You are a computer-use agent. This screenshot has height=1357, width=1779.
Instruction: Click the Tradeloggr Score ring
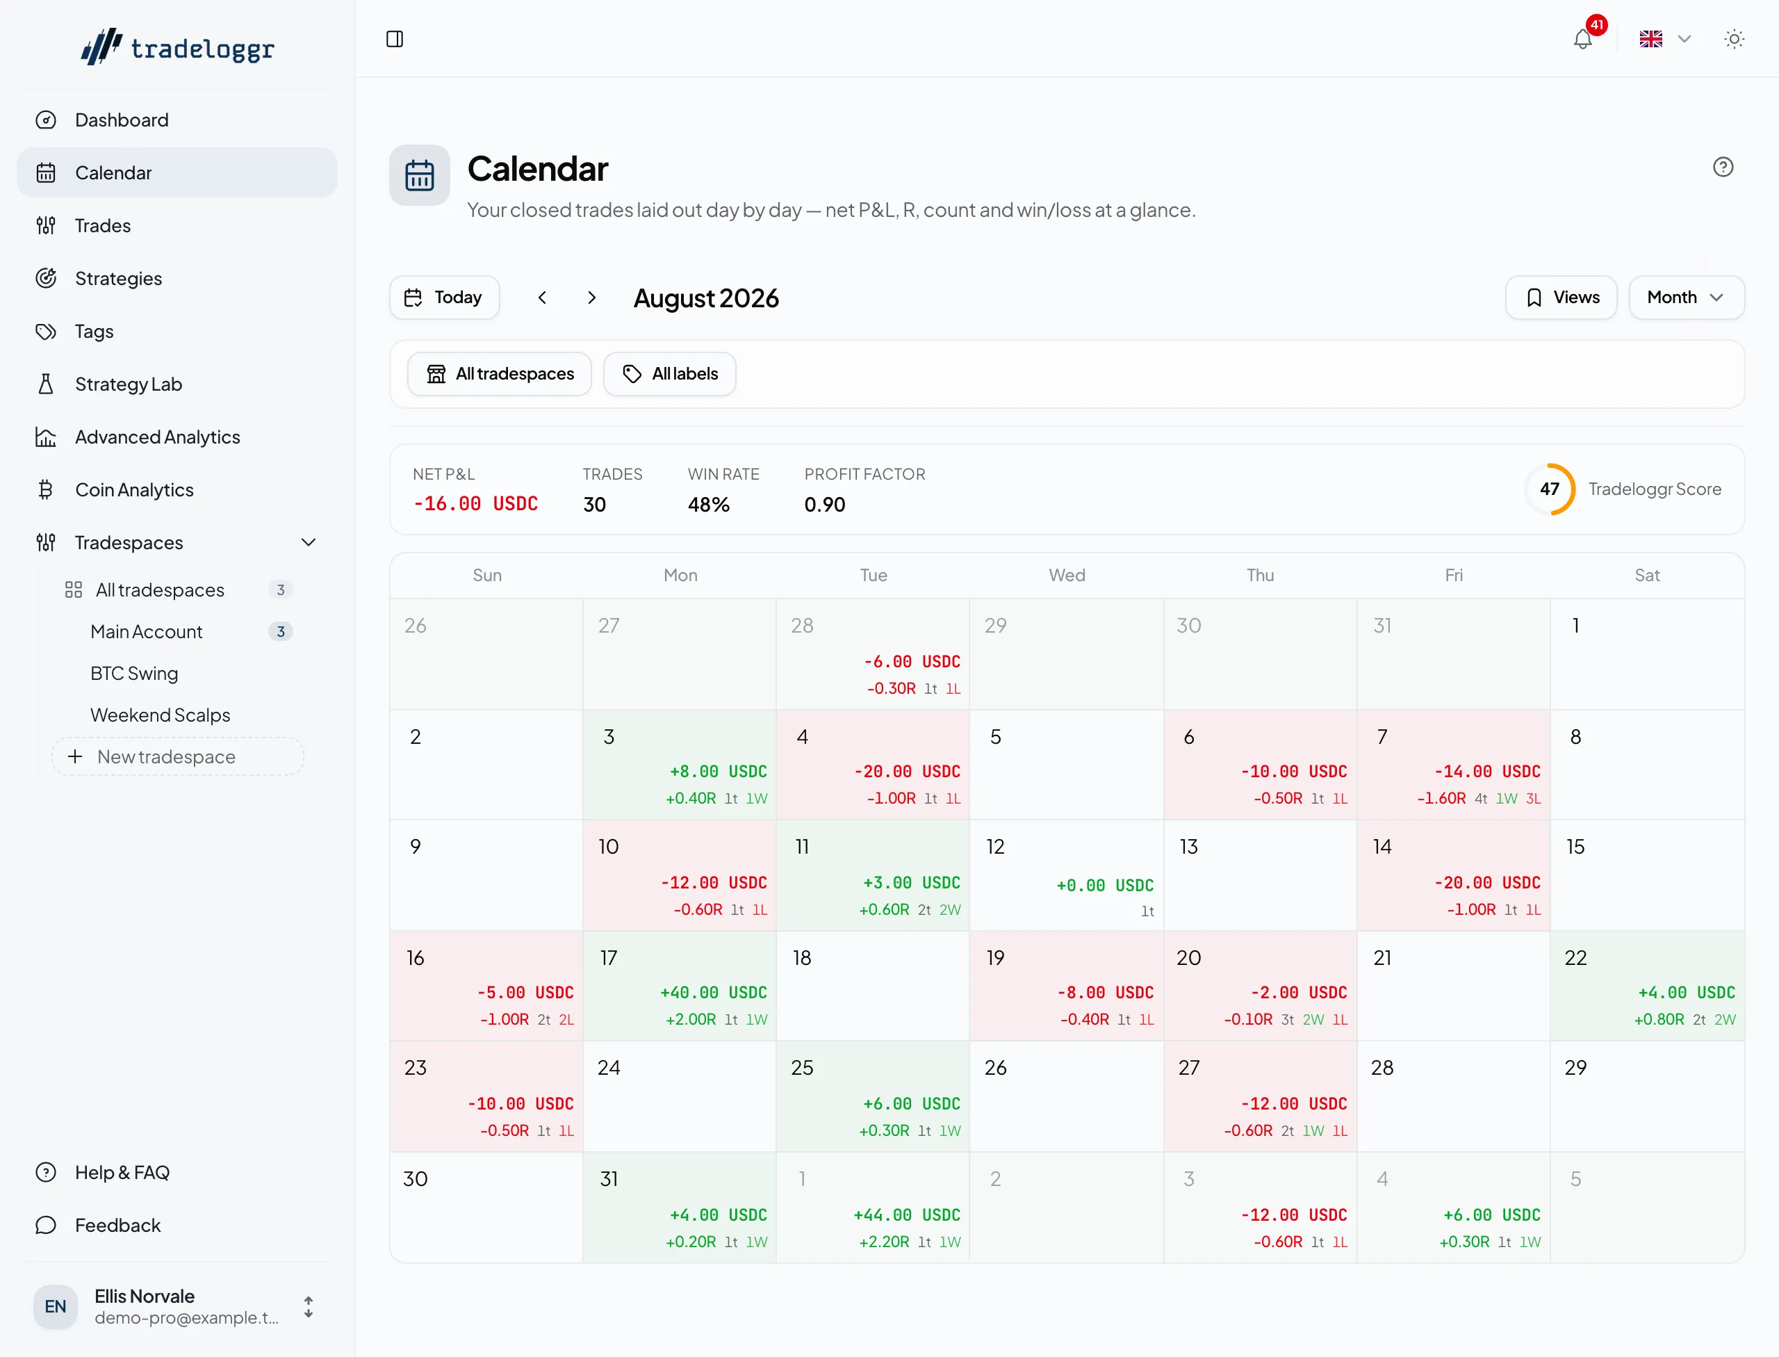[1550, 489]
